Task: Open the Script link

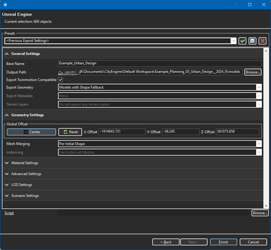Action: (9, 213)
